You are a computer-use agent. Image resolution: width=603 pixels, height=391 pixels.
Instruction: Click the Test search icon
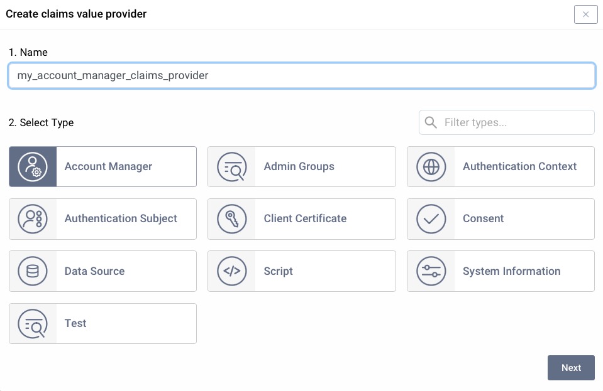(x=33, y=323)
